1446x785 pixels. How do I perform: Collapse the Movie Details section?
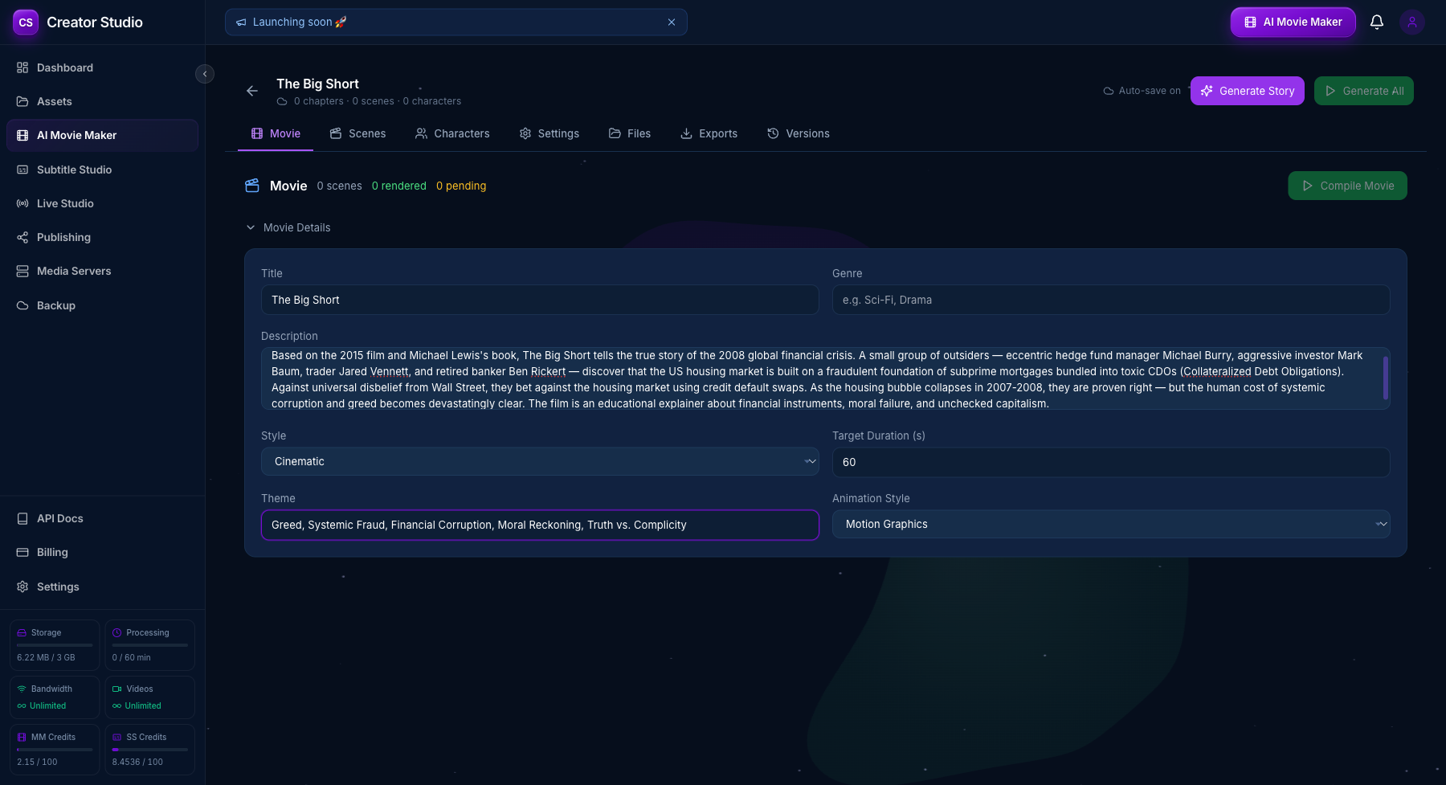tap(288, 227)
